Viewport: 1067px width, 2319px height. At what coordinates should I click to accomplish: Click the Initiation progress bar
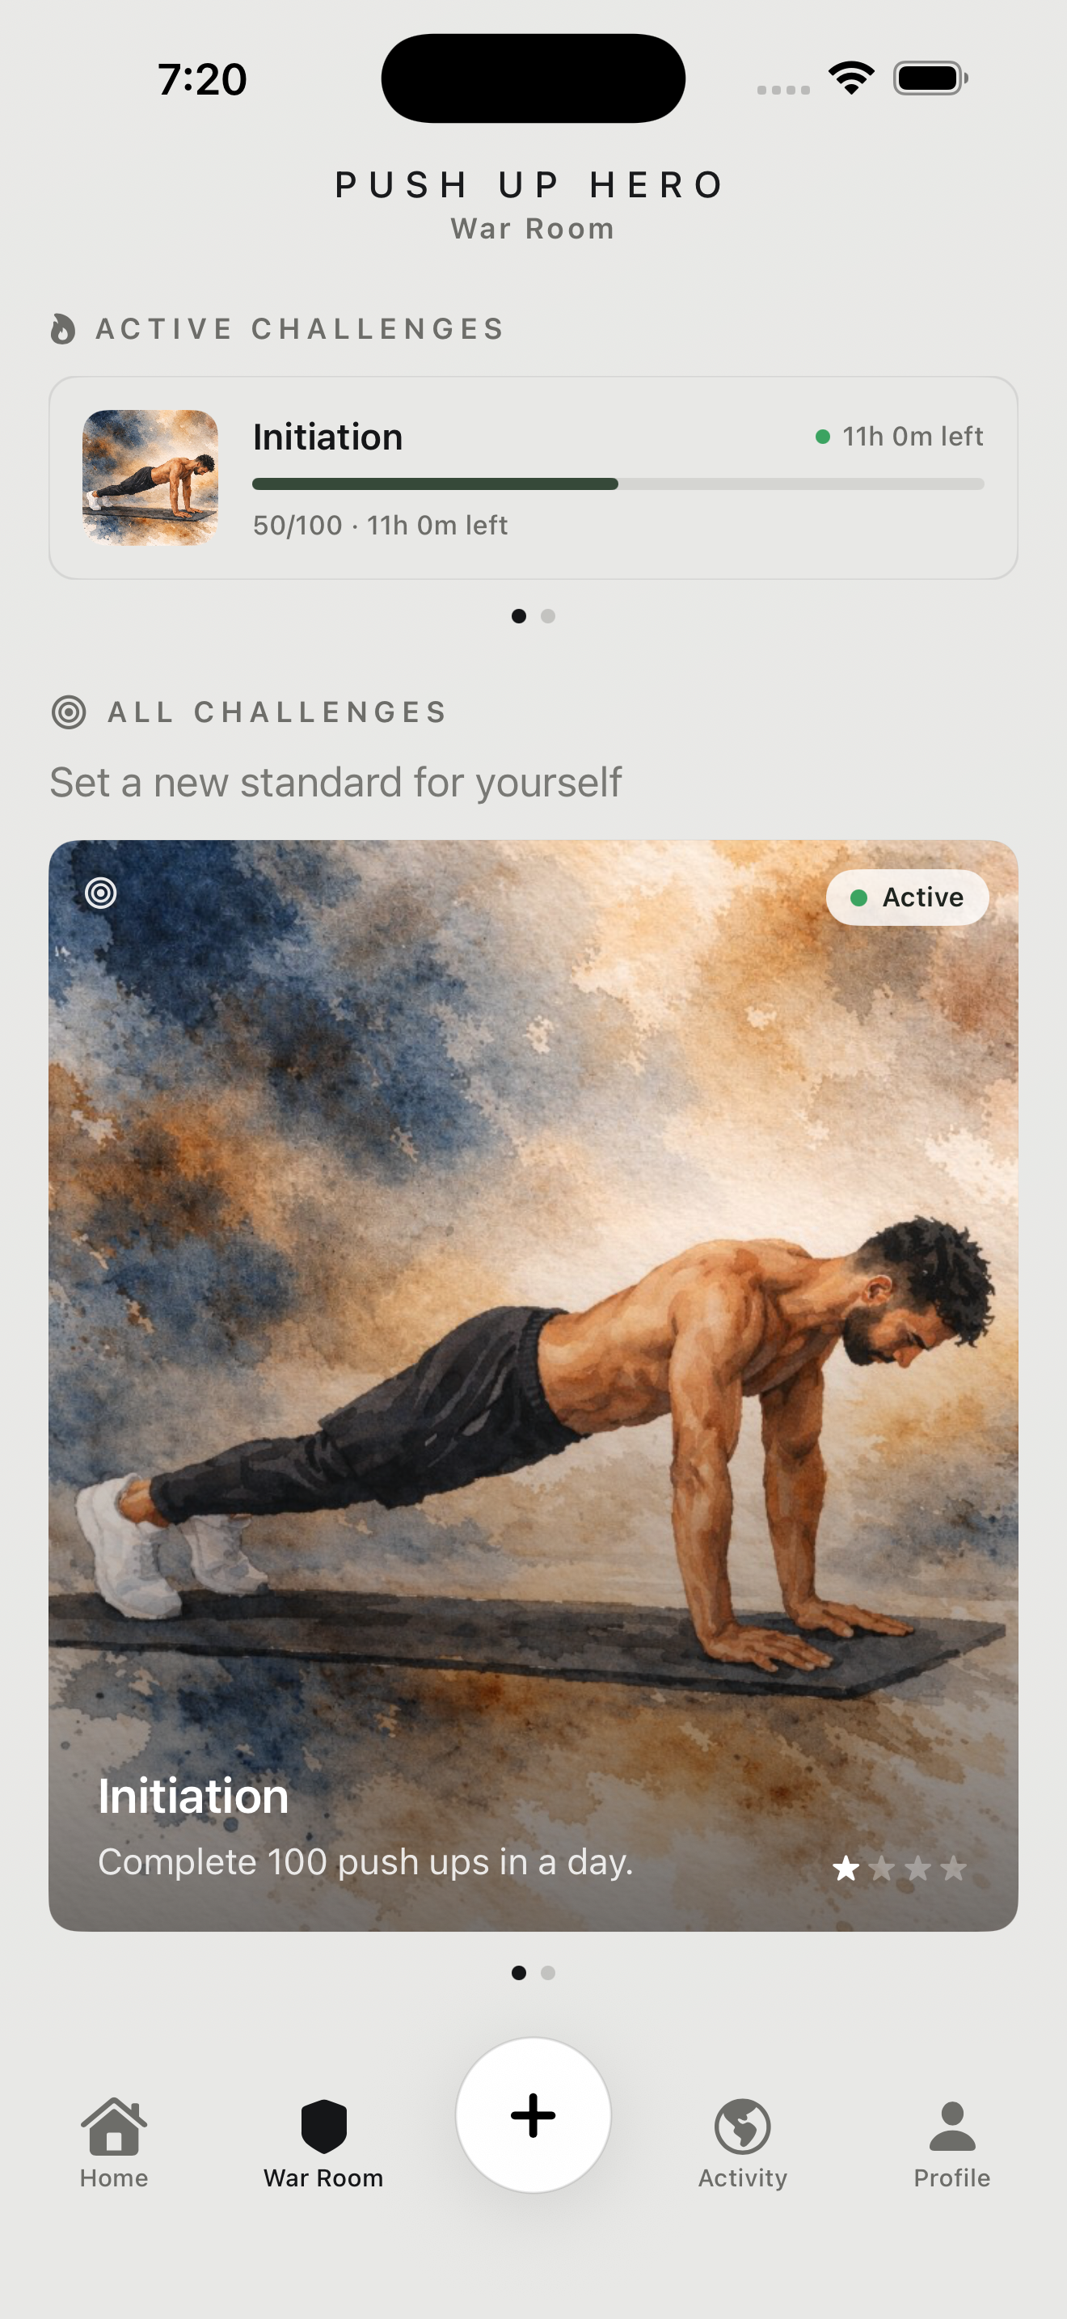pyautogui.click(x=618, y=484)
